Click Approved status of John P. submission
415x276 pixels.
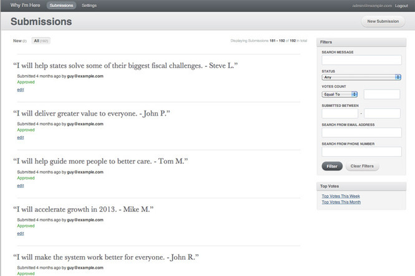tap(26, 130)
